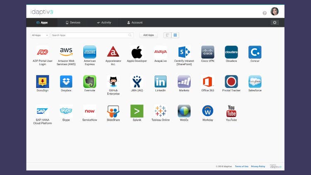Focus the Search Apps field
The height and width of the screenshot is (175, 311).
click(92, 35)
